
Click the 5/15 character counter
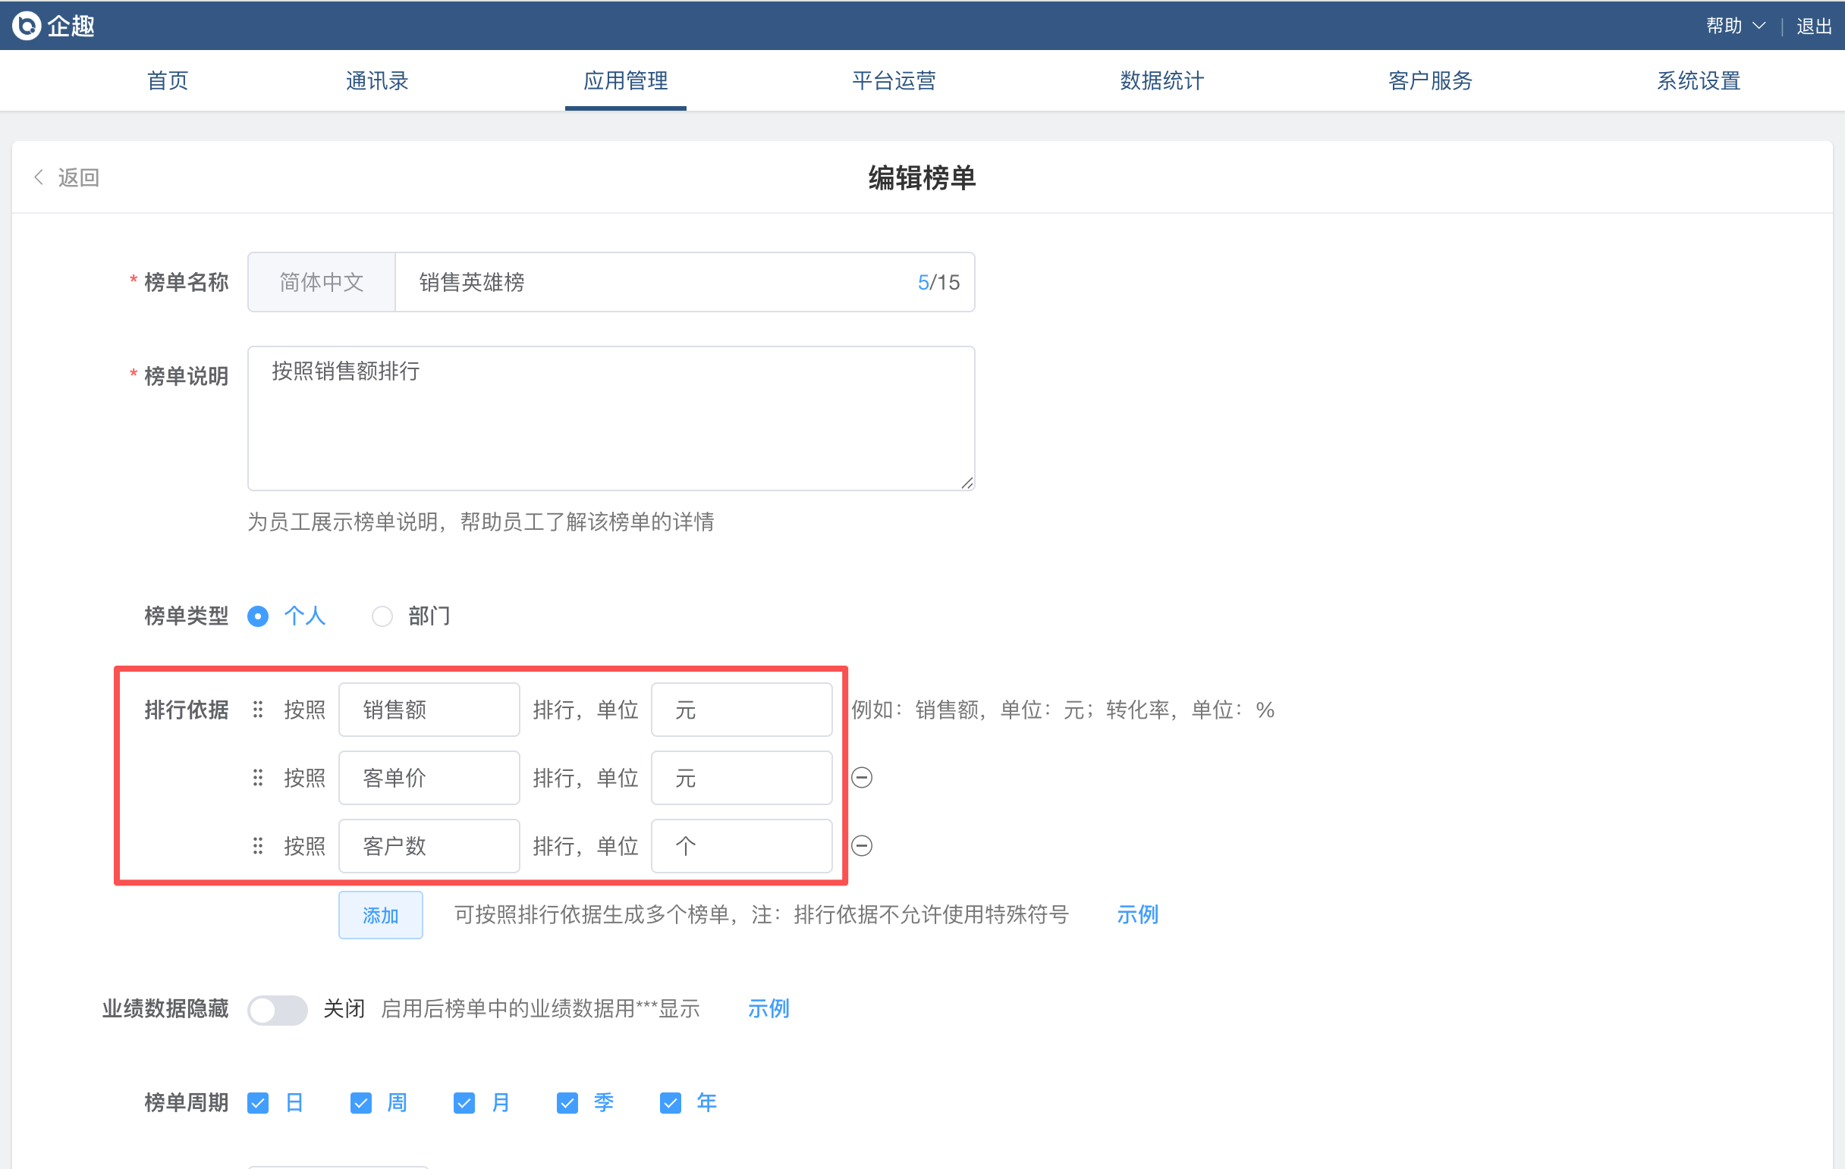click(x=938, y=283)
